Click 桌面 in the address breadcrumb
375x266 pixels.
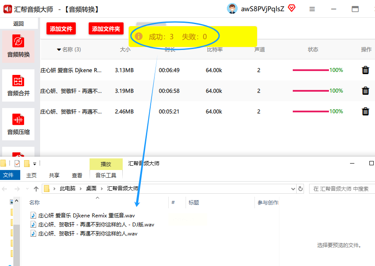coord(91,189)
